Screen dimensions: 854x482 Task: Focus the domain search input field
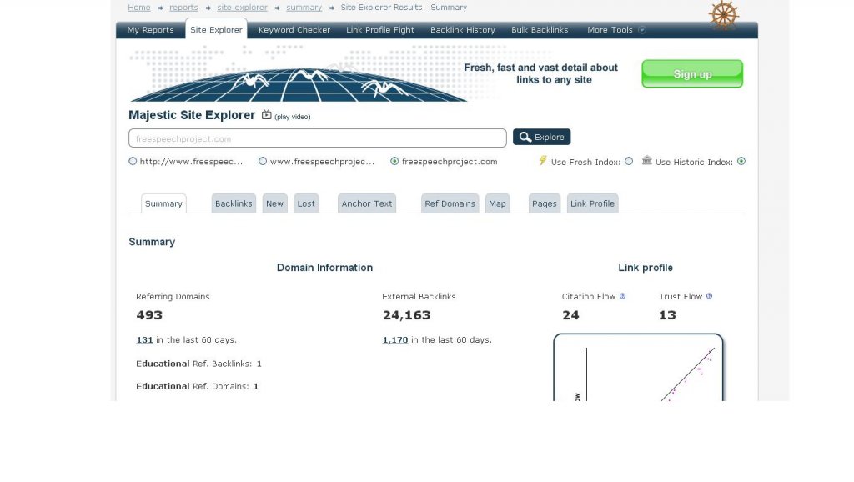coord(318,138)
